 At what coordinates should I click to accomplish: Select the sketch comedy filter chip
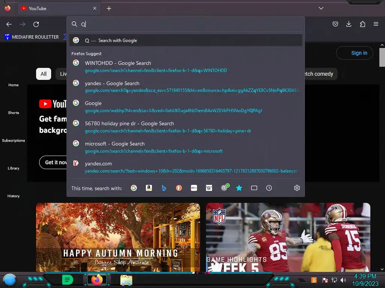click(x=320, y=74)
